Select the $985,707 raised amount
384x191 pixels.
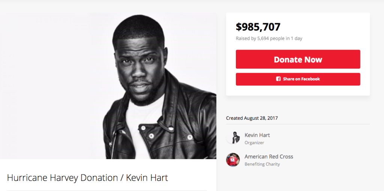tap(258, 27)
